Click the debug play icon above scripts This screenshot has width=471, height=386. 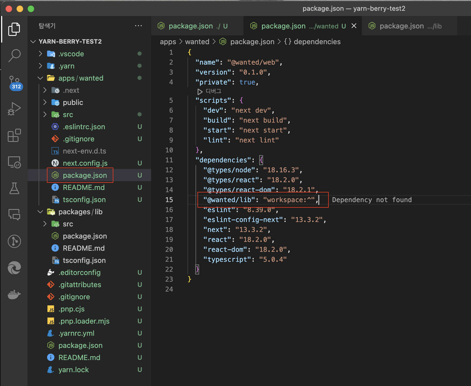tap(200, 91)
